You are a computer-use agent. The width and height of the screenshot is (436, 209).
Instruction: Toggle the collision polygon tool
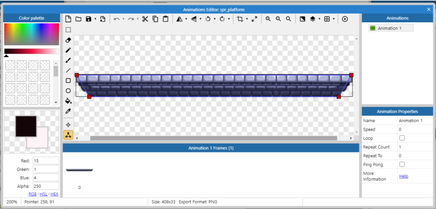[x=68, y=135]
